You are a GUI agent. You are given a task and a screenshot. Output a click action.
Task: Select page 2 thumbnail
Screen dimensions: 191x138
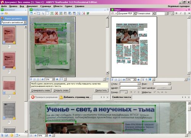click(x=9, y=61)
